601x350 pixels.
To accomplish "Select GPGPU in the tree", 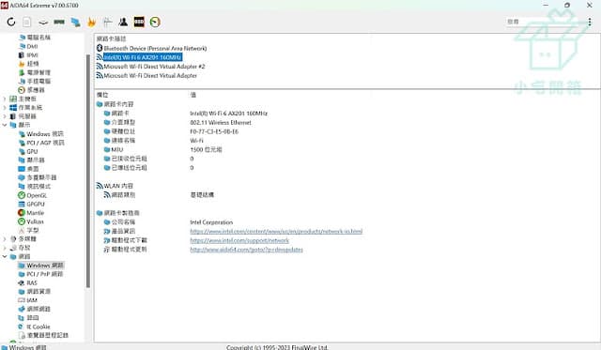I will pos(31,205).
